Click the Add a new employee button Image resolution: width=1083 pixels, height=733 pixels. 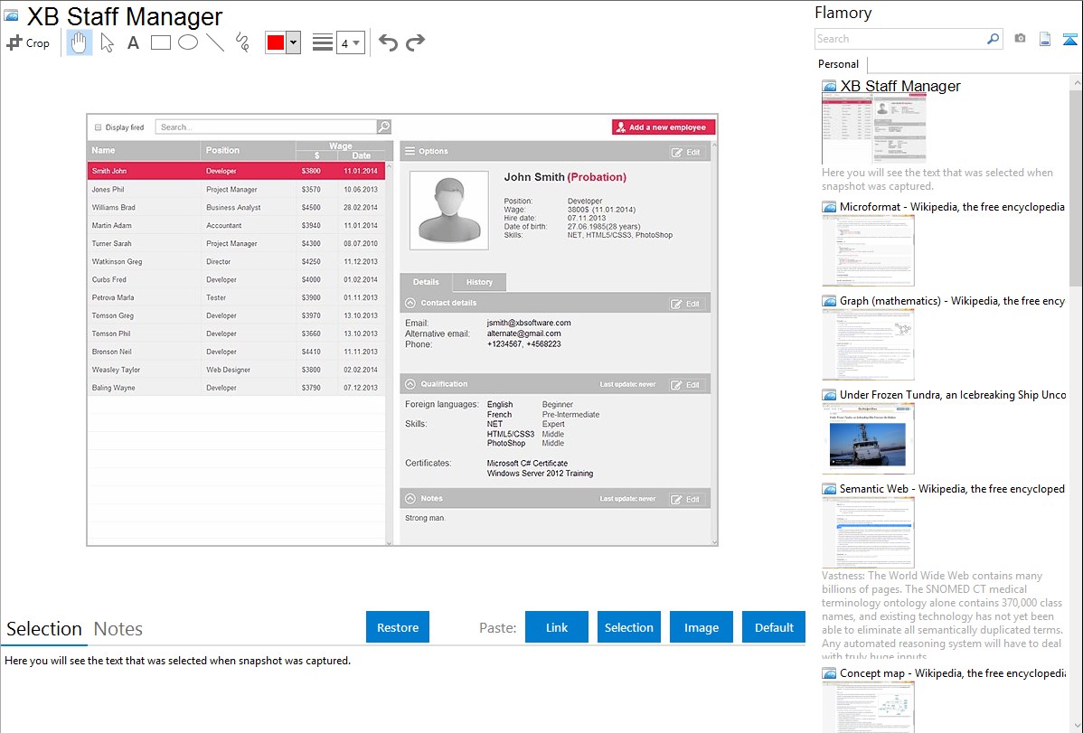click(x=663, y=127)
